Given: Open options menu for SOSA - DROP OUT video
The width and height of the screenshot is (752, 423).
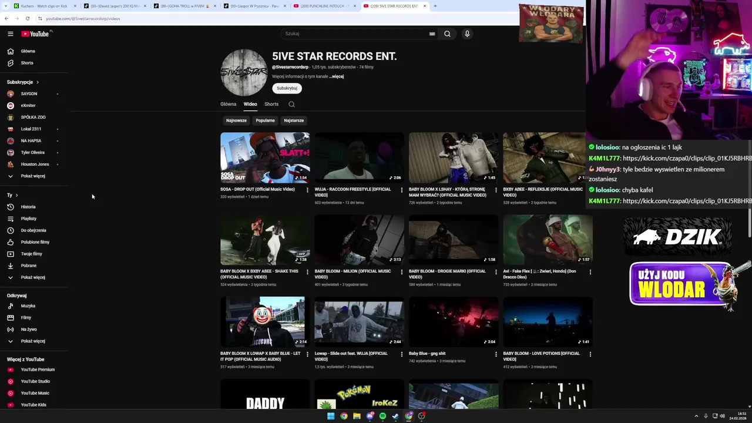Looking at the screenshot, I should pos(307,190).
